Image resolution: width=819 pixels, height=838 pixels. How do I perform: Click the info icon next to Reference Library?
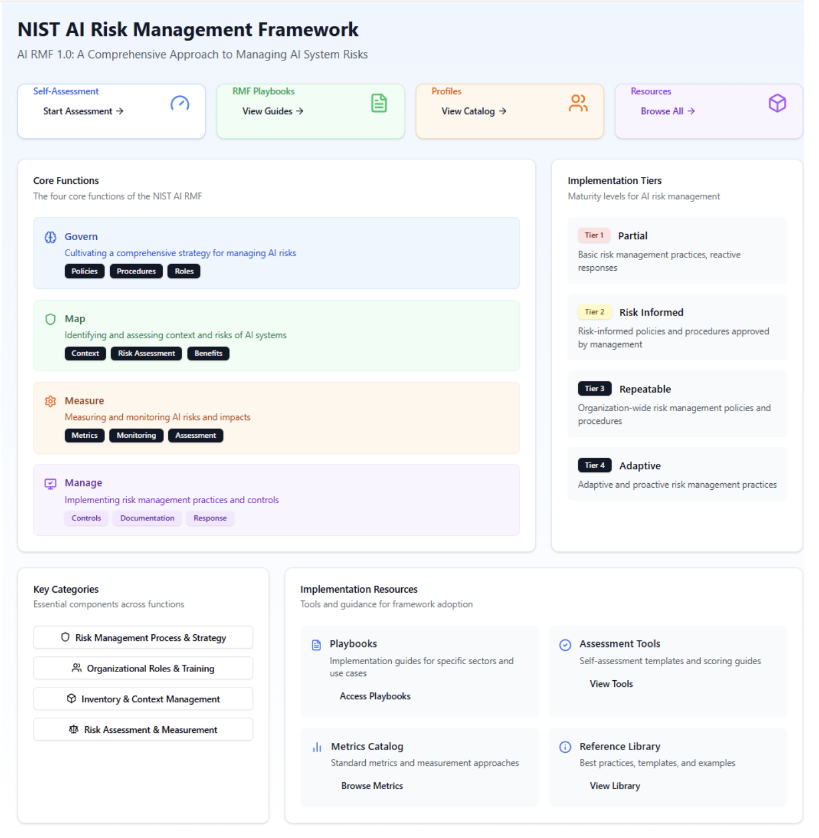(x=565, y=747)
